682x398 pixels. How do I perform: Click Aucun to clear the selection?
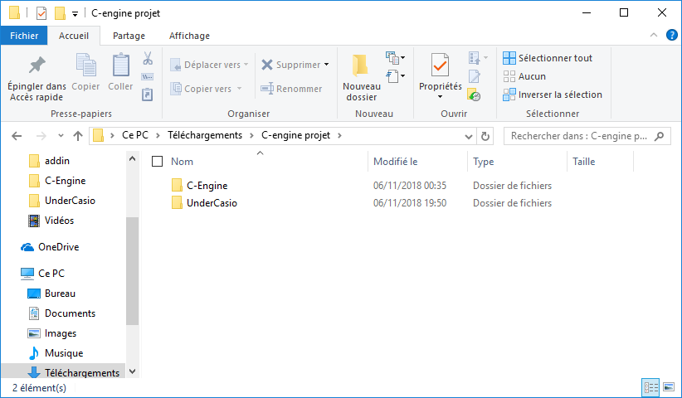(524, 76)
